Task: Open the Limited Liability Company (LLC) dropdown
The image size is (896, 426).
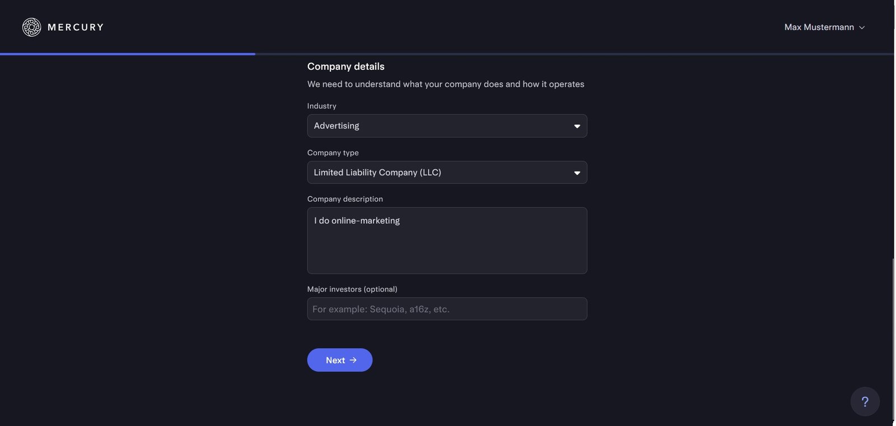Action: [437, 173]
